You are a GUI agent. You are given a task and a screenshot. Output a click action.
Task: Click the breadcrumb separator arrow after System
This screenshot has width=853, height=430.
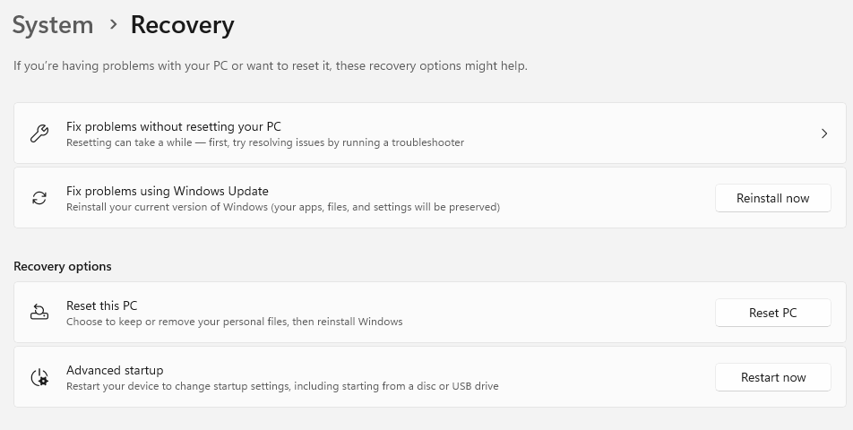point(113,25)
